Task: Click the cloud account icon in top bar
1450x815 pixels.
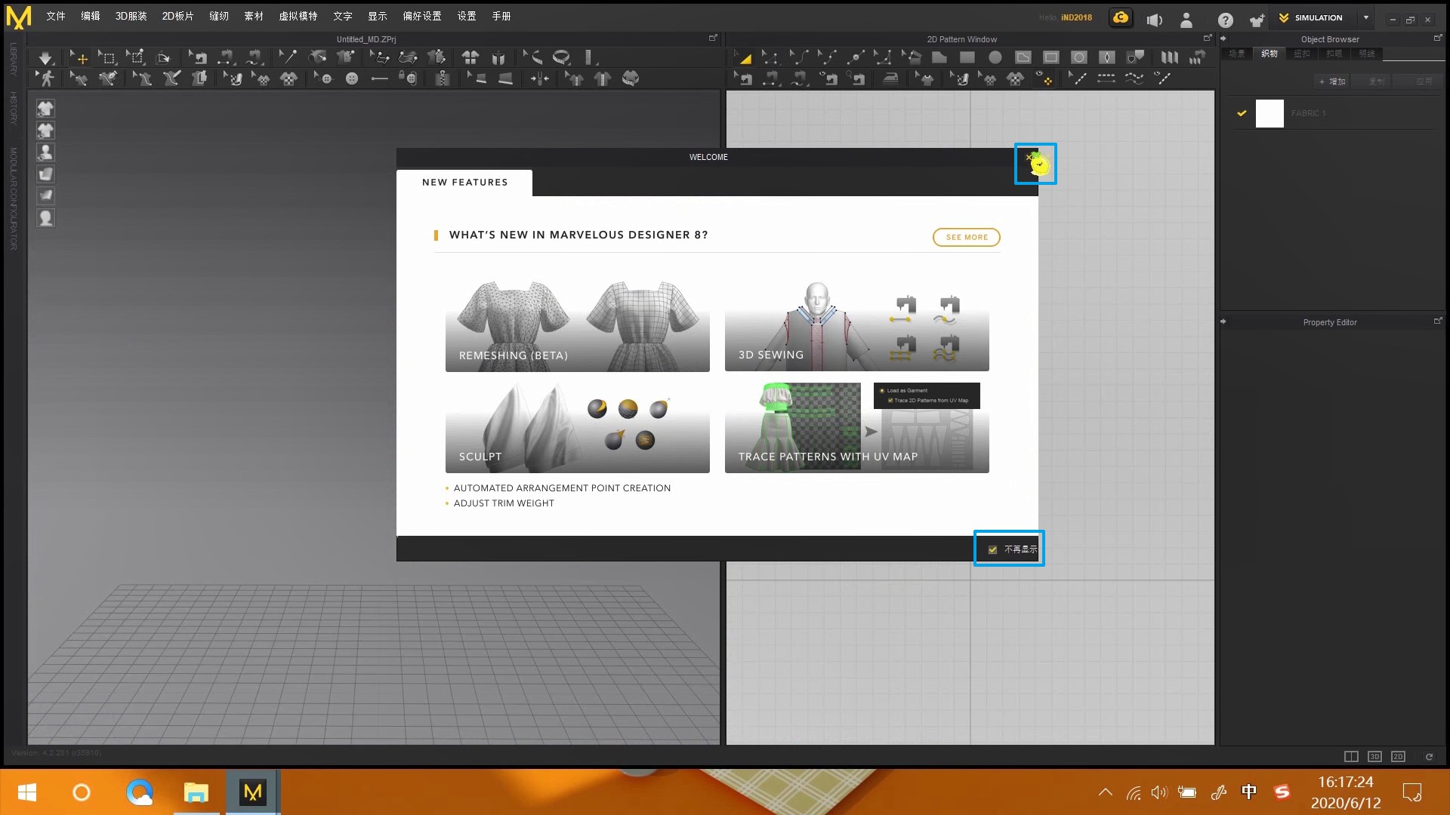Action: (x=1121, y=18)
